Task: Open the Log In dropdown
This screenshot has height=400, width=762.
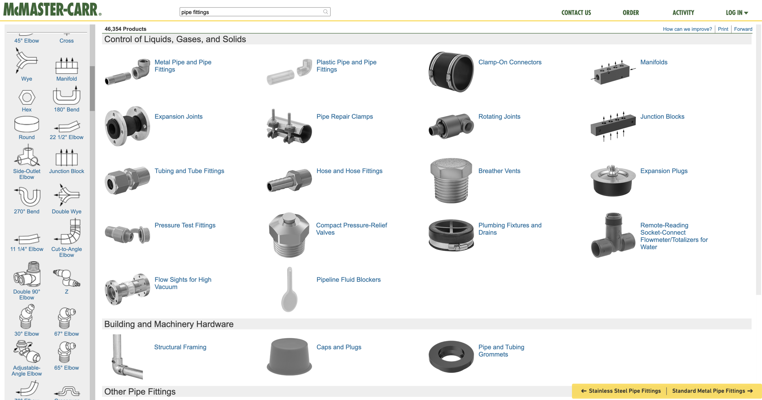Action: [x=736, y=13]
